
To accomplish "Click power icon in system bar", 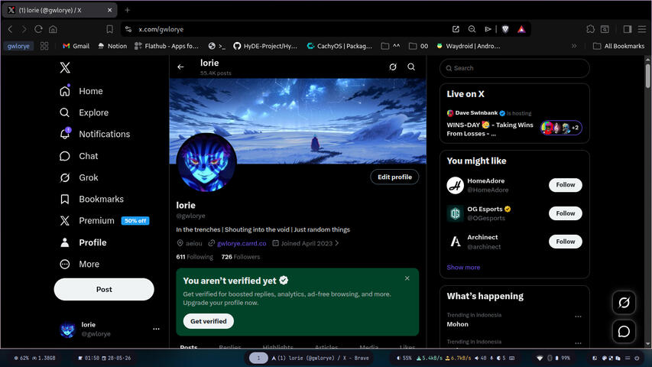I will 637,358.
